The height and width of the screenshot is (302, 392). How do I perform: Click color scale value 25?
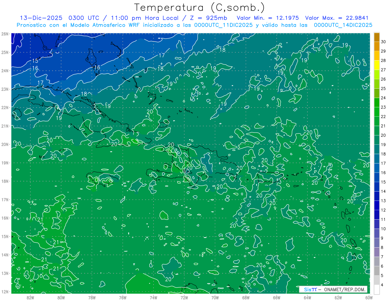point(384,89)
